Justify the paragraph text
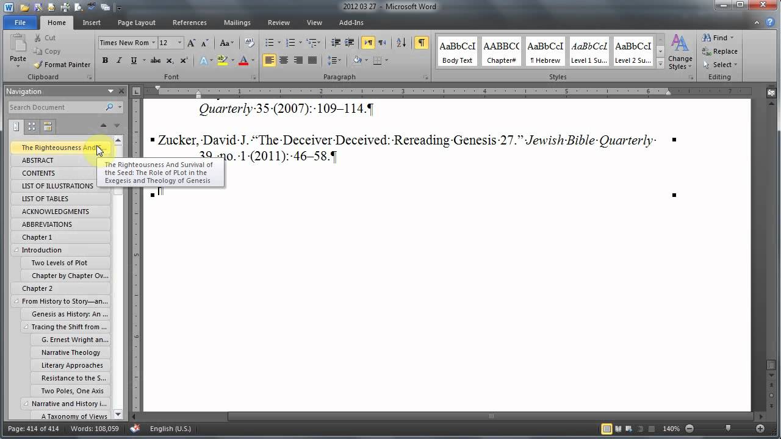This screenshot has height=439, width=781. (312, 60)
